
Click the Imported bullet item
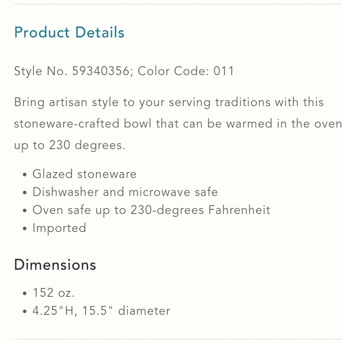[59, 228]
